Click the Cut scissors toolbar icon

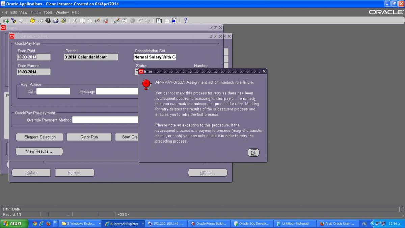[75, 21]
